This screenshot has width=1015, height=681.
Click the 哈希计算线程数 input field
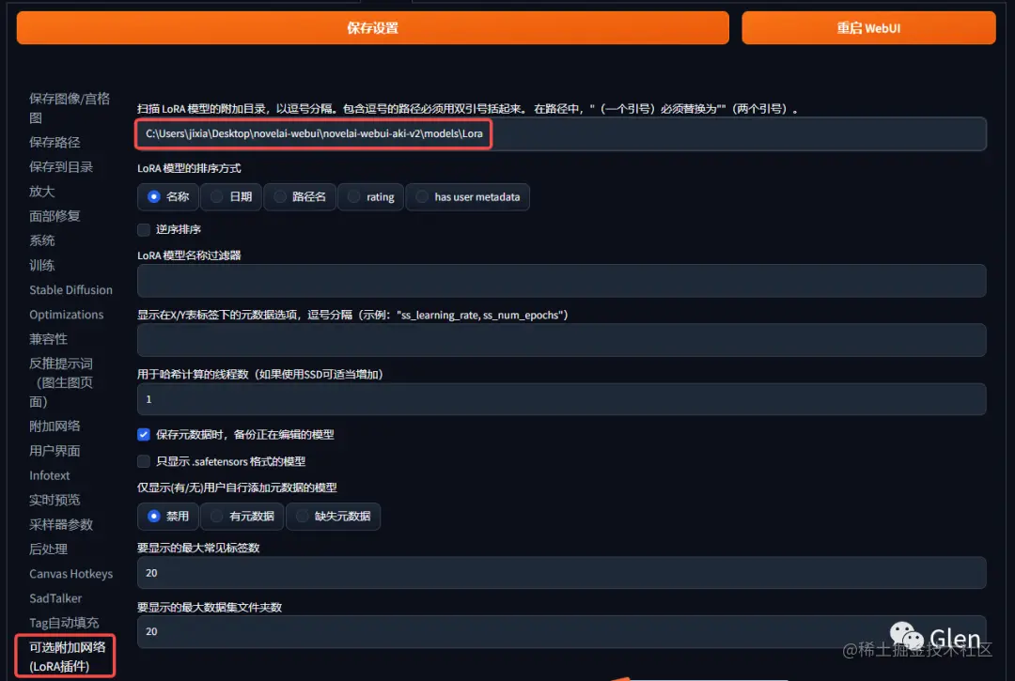pos(561,399)
